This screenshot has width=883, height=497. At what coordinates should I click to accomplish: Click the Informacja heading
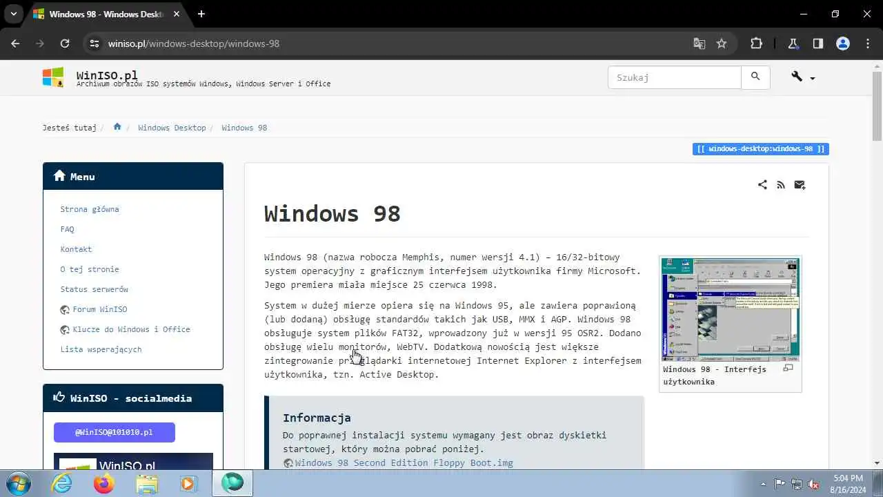317,418
